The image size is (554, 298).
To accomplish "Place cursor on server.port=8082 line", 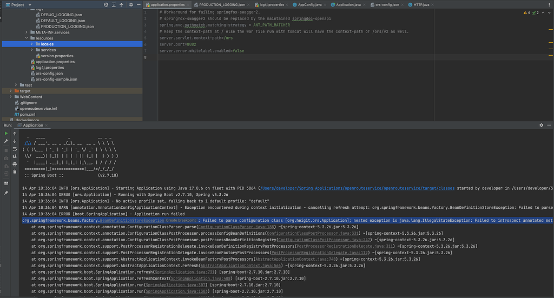I will click(177, 44).
